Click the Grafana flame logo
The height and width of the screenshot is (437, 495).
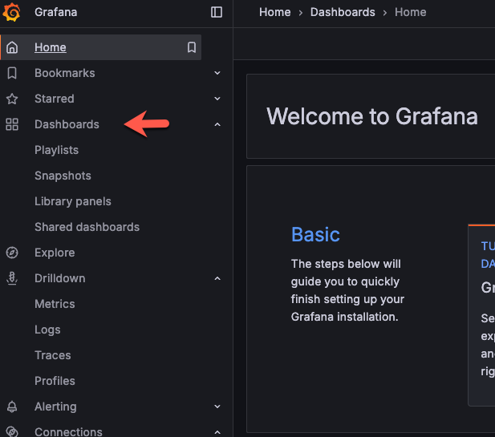(12, 12)
